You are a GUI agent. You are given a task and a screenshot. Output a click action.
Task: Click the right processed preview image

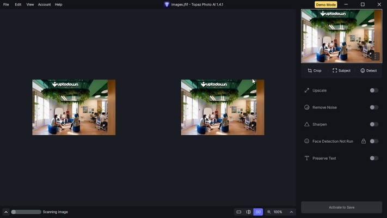(x=223, y=107)
